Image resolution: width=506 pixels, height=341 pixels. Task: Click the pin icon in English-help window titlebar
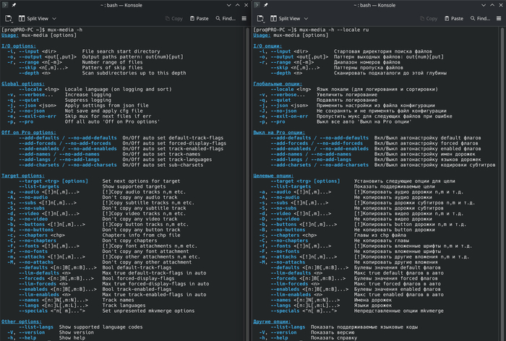click(x=14, y=5)
